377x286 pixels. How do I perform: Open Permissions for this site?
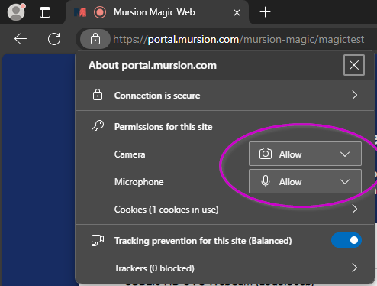(x=163, y=127)
